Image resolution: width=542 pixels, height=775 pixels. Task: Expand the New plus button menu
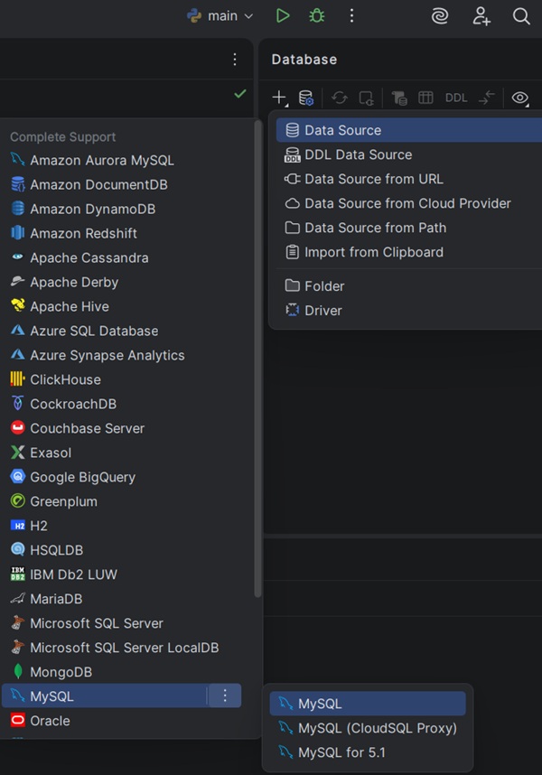[279, 98]
